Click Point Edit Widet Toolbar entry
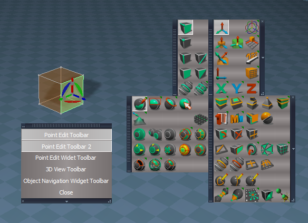Image resolution: width=308 pixels, height=223 pixels. [x=66, y=158]
